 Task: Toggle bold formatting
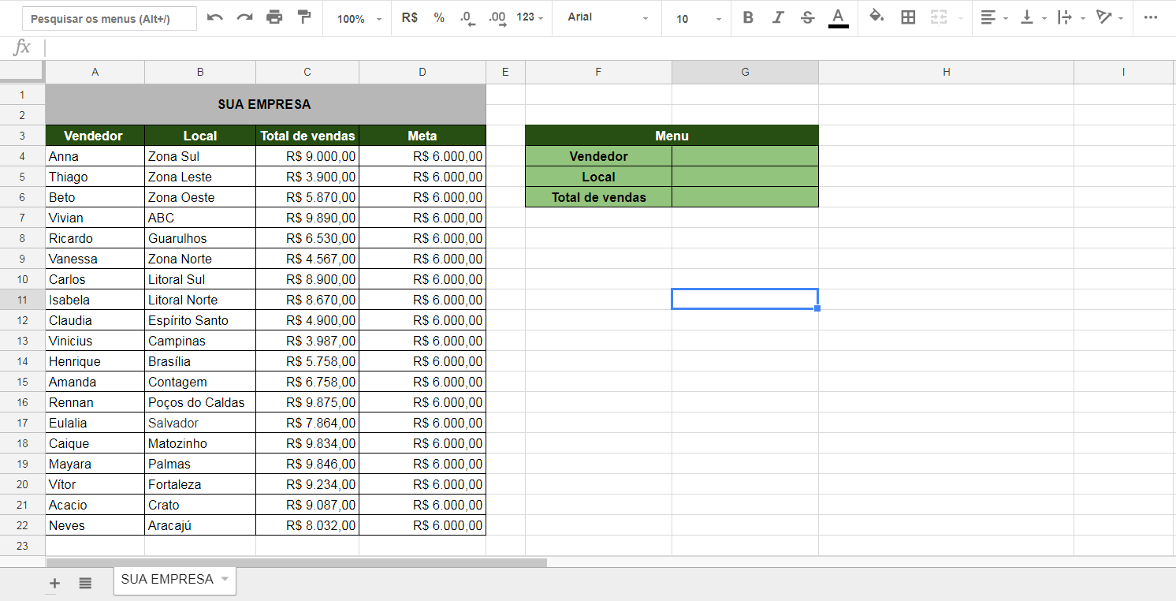tap(748, 17)
